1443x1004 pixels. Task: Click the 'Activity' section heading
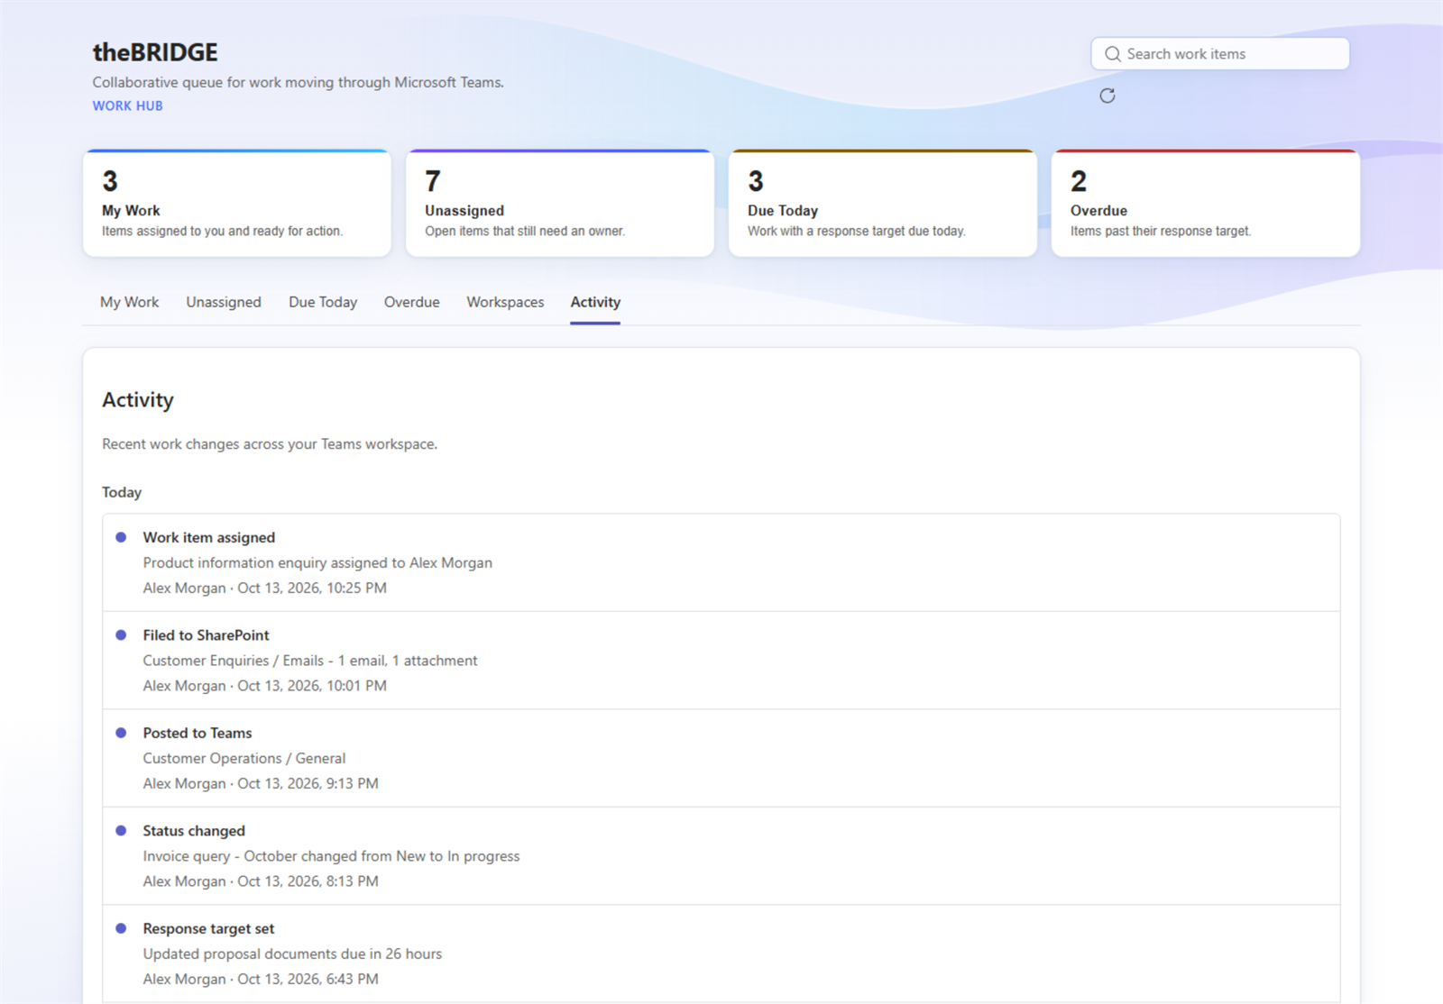click(138, 400)
